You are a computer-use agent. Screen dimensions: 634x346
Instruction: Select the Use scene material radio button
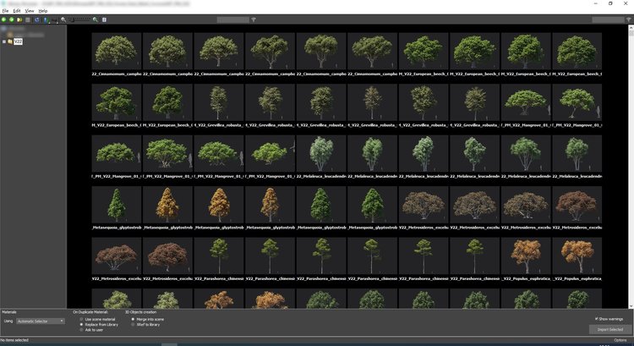81,319
